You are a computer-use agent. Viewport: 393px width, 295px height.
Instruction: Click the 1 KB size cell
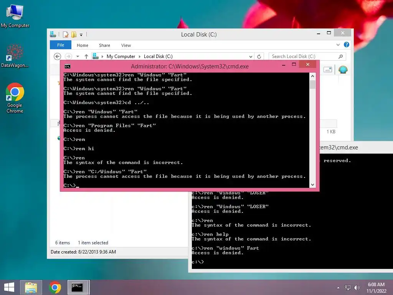(331, 132)
